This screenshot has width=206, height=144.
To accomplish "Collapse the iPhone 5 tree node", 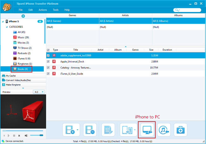I will point(3,22).
